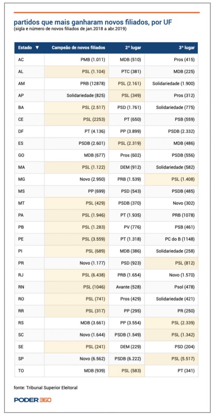Click the PT (4.136) cell in DF row

coord(94,131)
